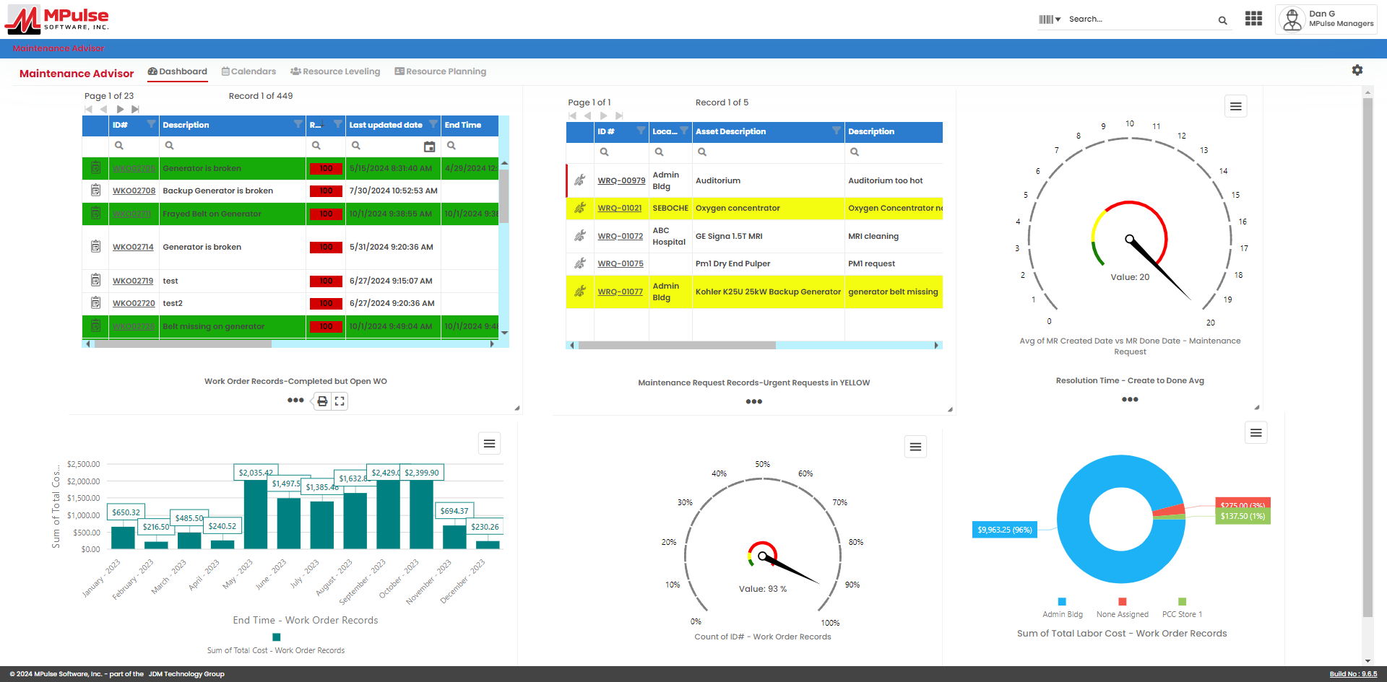Click the dashboard settings gear icon
1387x682 pixels.
[x=1357, y=70]
